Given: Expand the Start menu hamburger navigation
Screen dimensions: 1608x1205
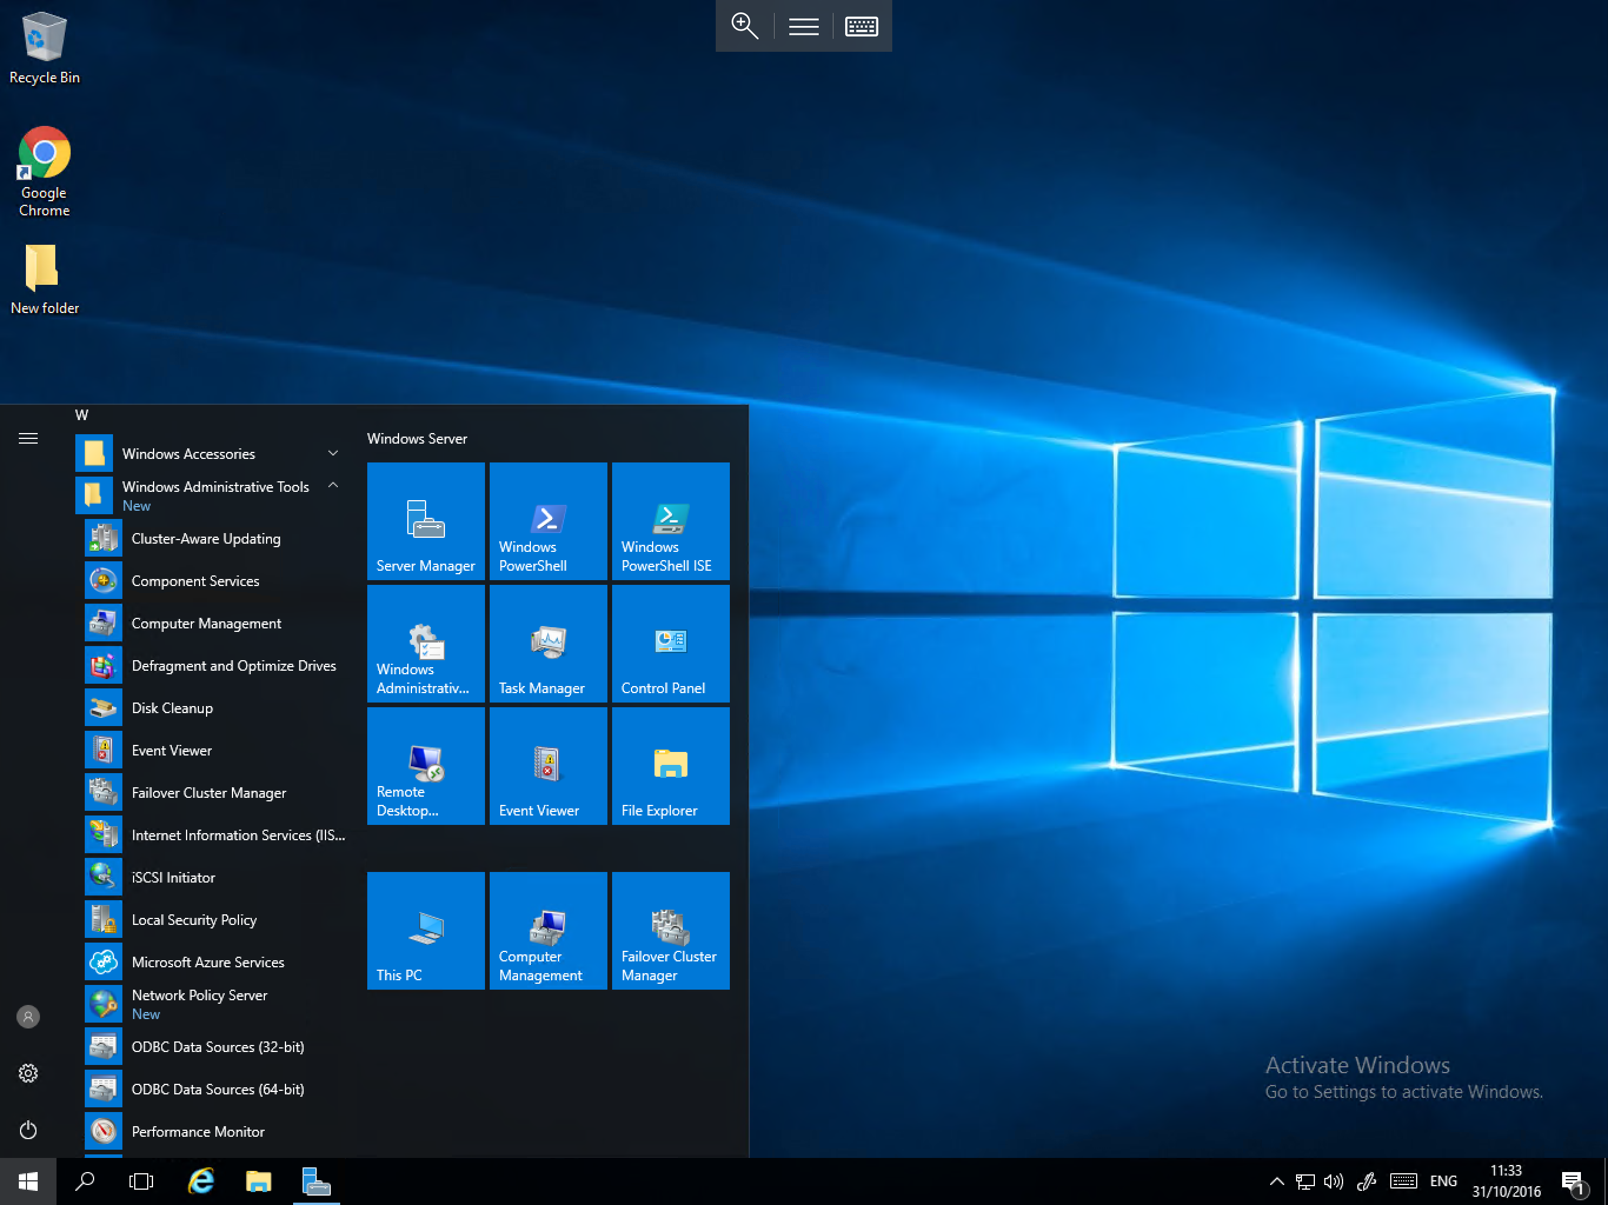Looking at the screenshot, I should pyautogui.click(x=28, y=438).
